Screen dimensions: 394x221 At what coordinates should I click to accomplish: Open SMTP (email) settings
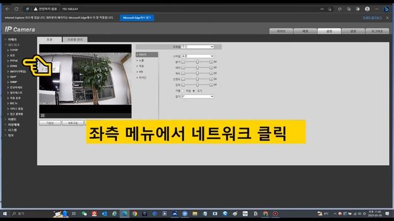click(18, 71)
